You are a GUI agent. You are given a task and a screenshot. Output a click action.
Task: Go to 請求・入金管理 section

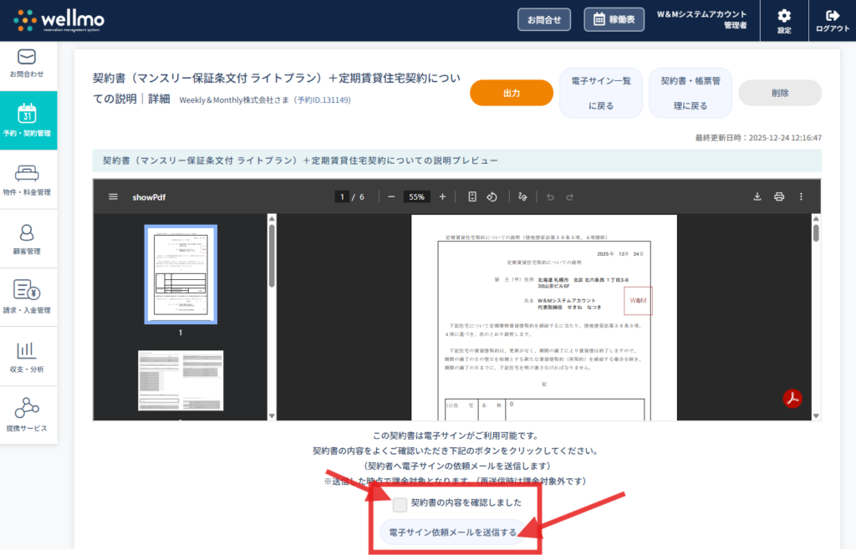28,298
